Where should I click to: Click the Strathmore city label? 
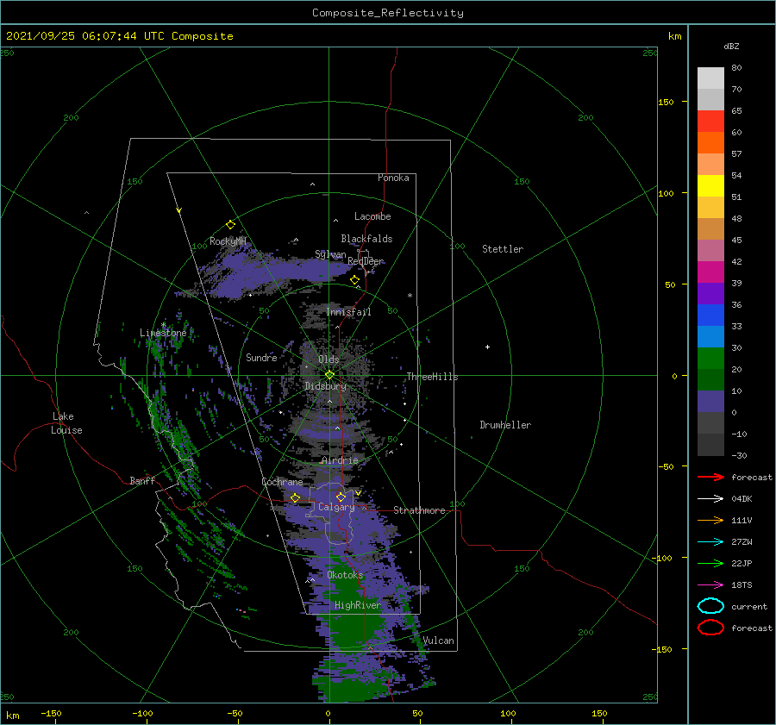[419, 510]
